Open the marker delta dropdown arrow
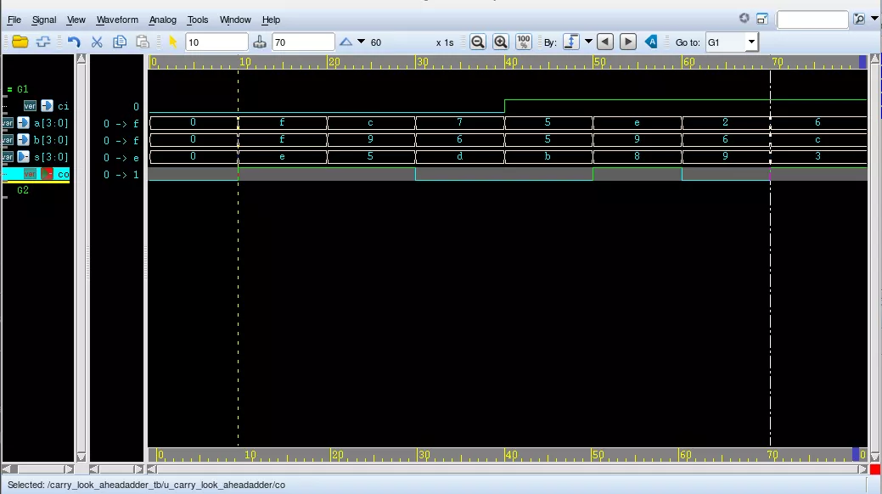This screenshot has height=494, width=882. tap(361, 42)
